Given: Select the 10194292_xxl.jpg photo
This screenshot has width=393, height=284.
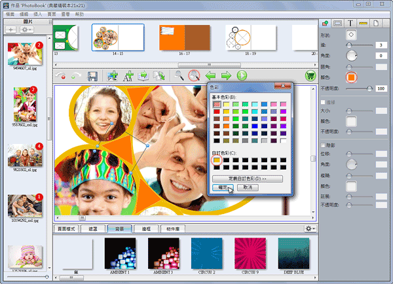Looking at the screenshot, I should point(25,206).
